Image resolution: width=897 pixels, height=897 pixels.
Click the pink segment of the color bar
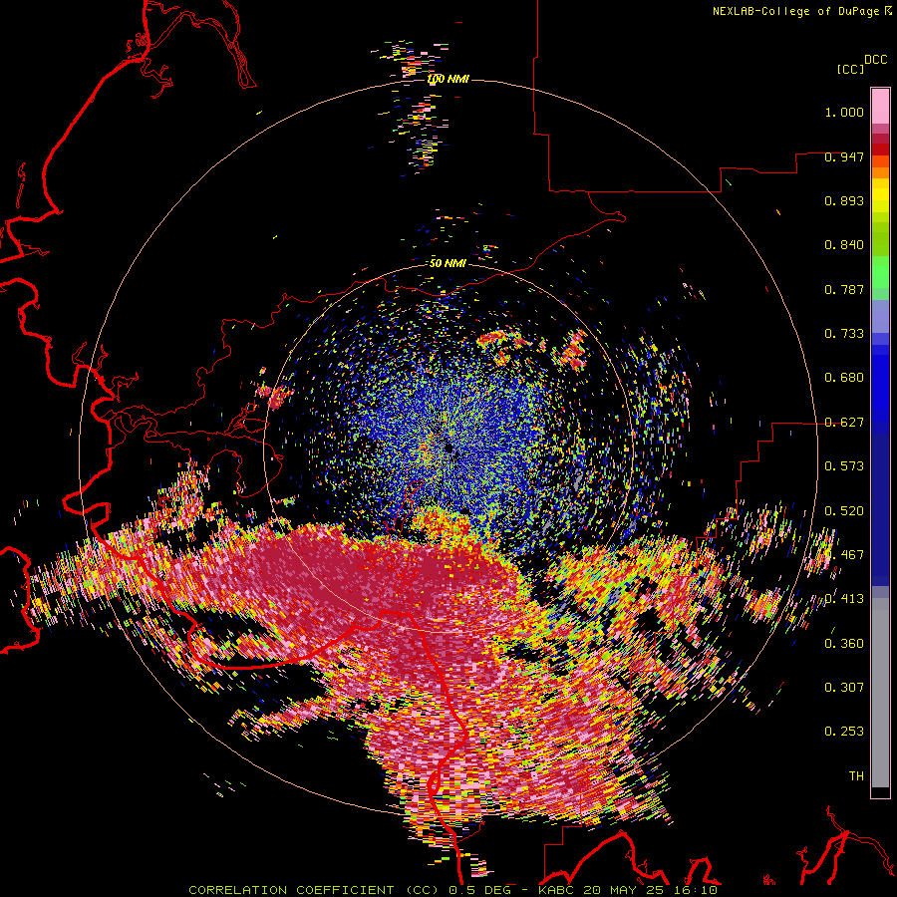click(x=880, y=106)
